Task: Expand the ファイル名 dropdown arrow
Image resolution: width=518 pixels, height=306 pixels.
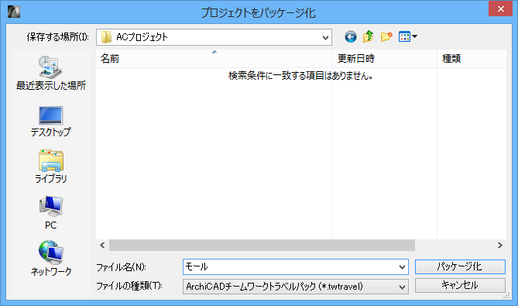Action: click(x=402, y=267)
